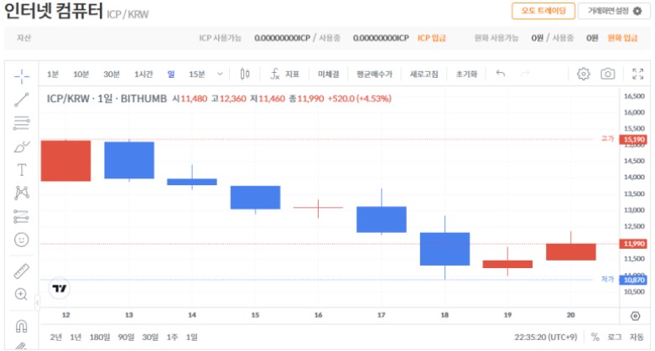Click the blue candle for day 18
655x351 pixels.
point(444,249)
